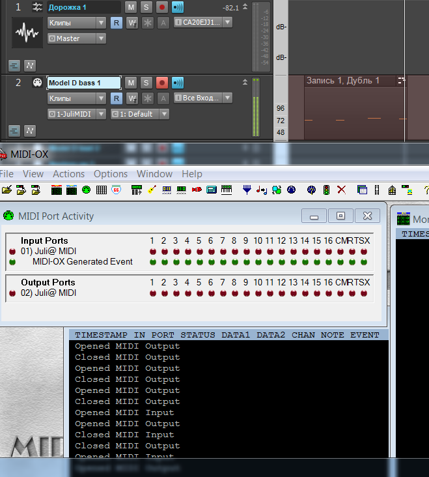The image size is (429, 477).
Task: Open CA20EJJ1 input dropdown
Action: pos(203,22)
